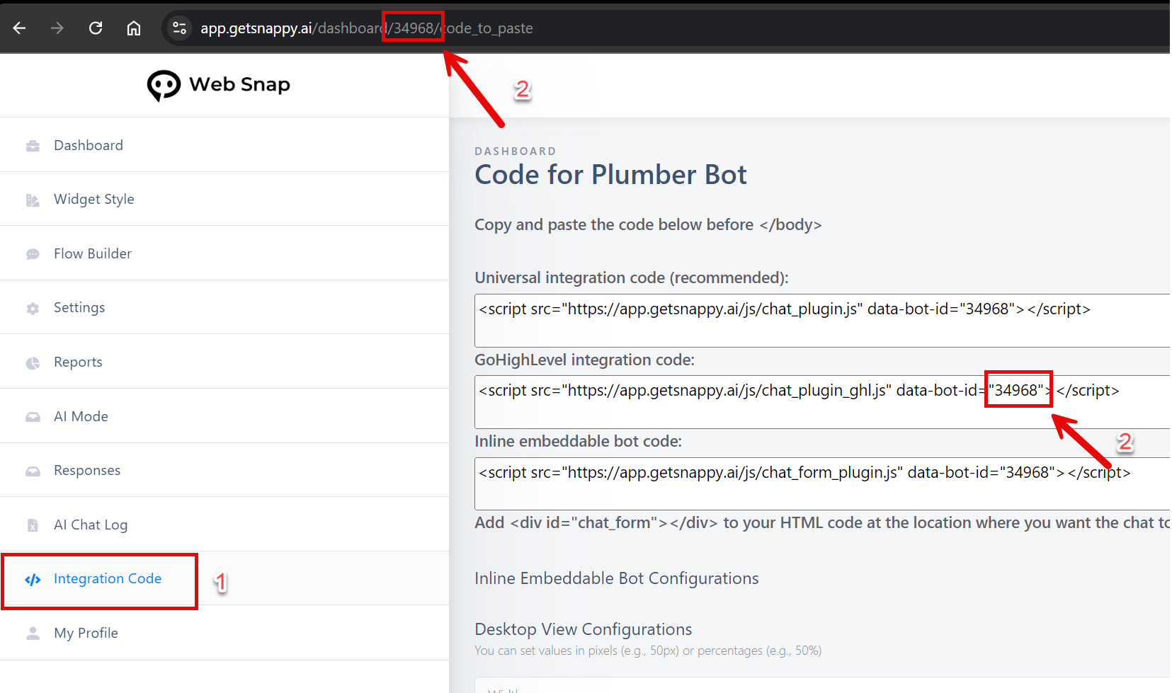Click the My Profile person icon

33,634
